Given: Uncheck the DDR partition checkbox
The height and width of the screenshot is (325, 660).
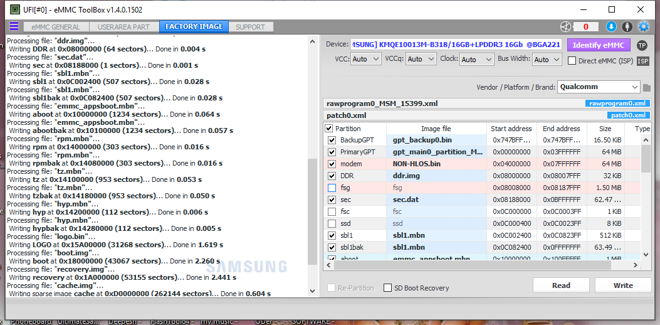Looking at the screenshot, I should pos(332,176).
